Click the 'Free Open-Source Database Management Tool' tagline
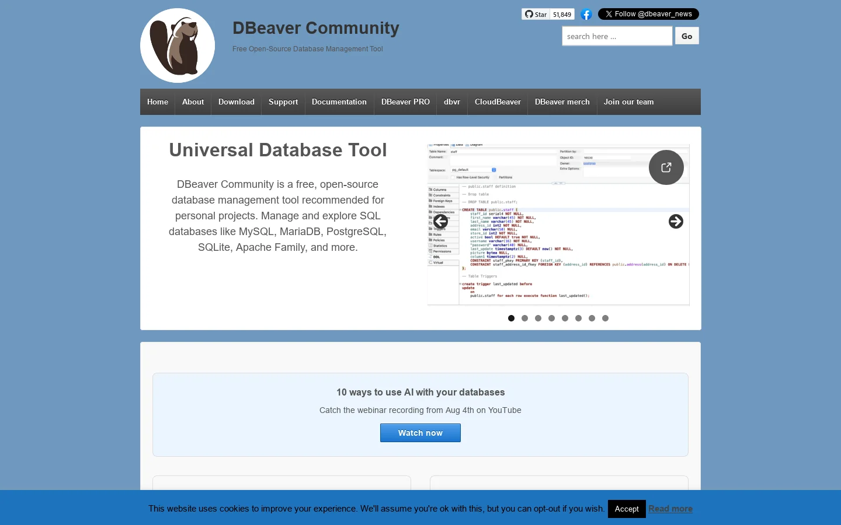This screenshot has width=841, height=525. [308, 49]
